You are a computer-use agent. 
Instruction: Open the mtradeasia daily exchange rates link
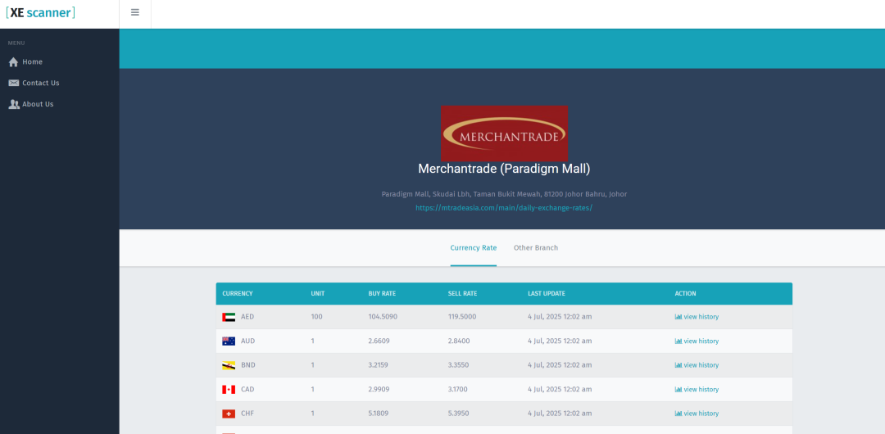click(x=503, y=208)
